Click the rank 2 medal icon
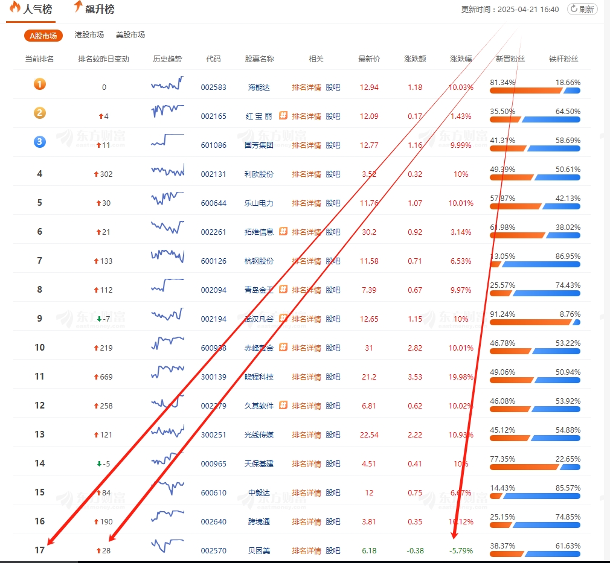This screenshot has height=563, width=610. click(x=40, y=113)
